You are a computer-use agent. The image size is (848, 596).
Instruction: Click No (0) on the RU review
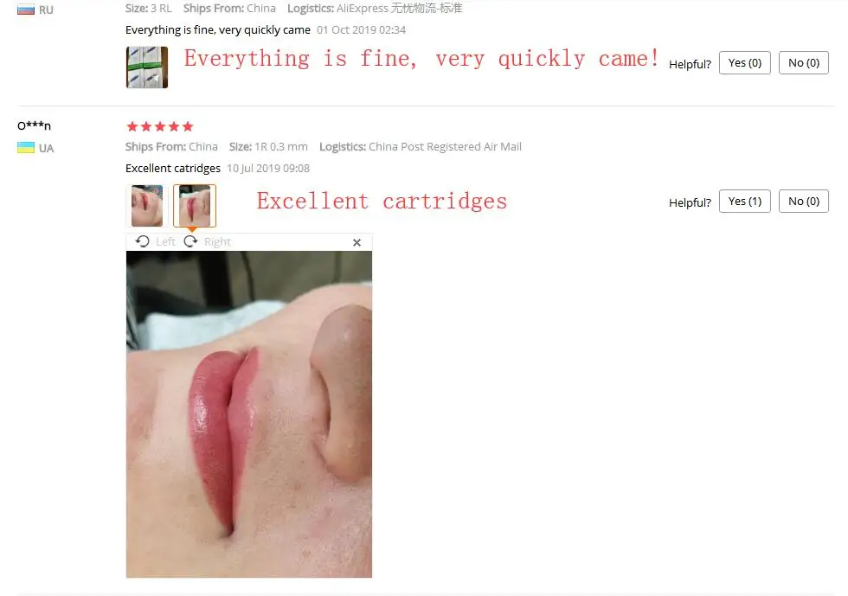(x=804, y=63)
